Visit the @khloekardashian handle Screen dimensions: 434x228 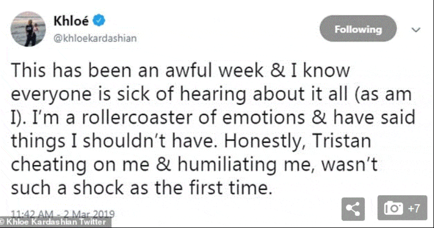(95, 38)
